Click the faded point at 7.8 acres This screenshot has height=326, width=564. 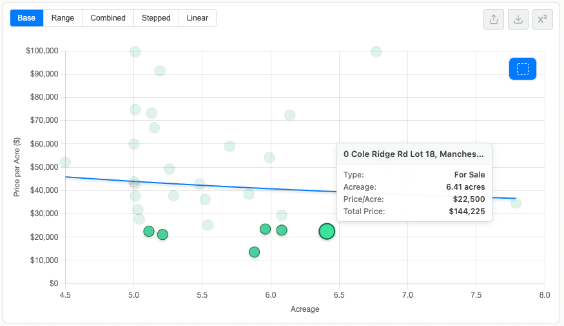tap(516, 203)
